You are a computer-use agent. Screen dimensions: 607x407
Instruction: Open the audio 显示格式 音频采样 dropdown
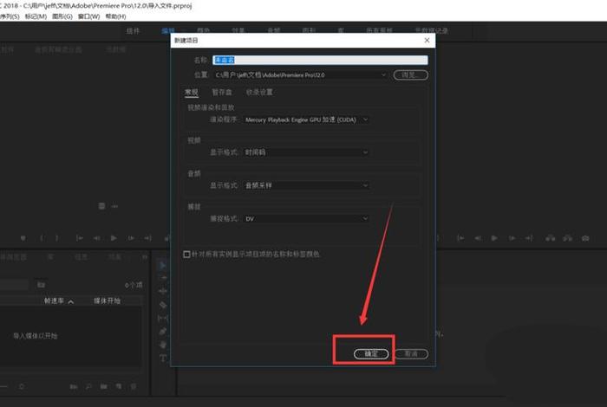307,185
